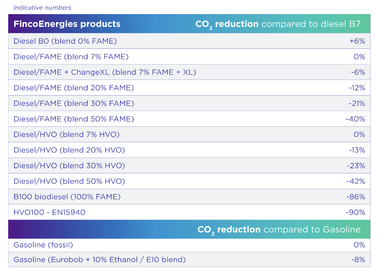Click the -90% value for HVO100
The width and height of the screenshot is (377, 273).
(355, 213)
